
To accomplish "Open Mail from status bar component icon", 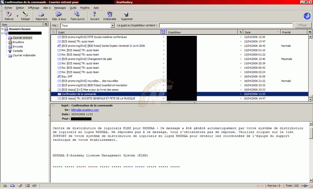I will click(x=12, y=186).
